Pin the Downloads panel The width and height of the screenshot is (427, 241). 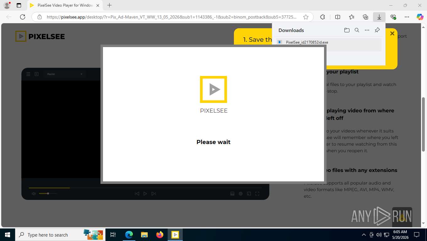point(377,30)
